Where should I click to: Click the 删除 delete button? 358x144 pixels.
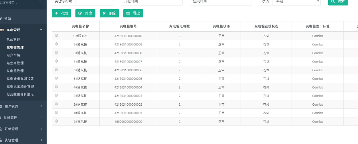point(109,13)
